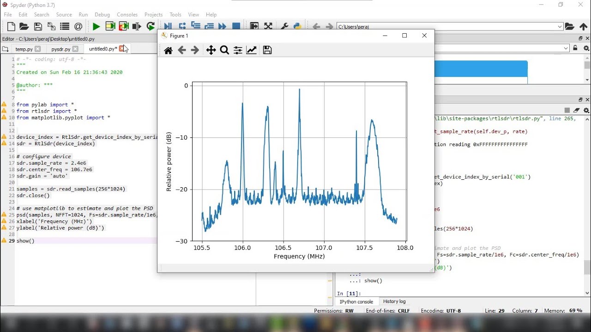Click the IPython console scrollbar thumb
Viewport: 591px width, 332px height.
coord(587,267)
